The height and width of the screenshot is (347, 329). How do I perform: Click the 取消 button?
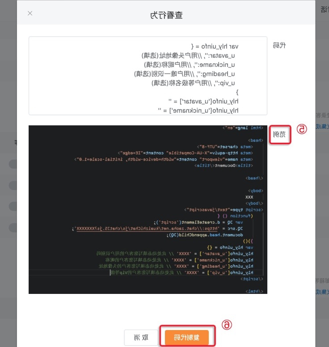(x=141, y=338)
